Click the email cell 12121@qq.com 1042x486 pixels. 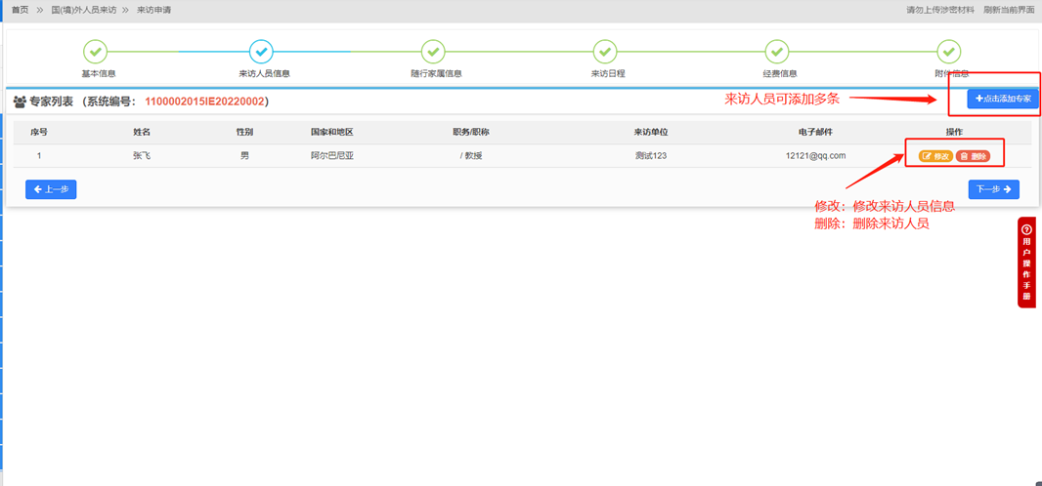[x=815, y=156]
